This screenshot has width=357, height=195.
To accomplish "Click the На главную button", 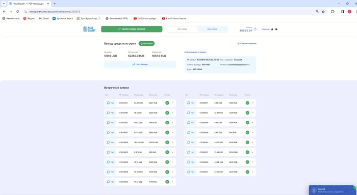I will [140, 65].
